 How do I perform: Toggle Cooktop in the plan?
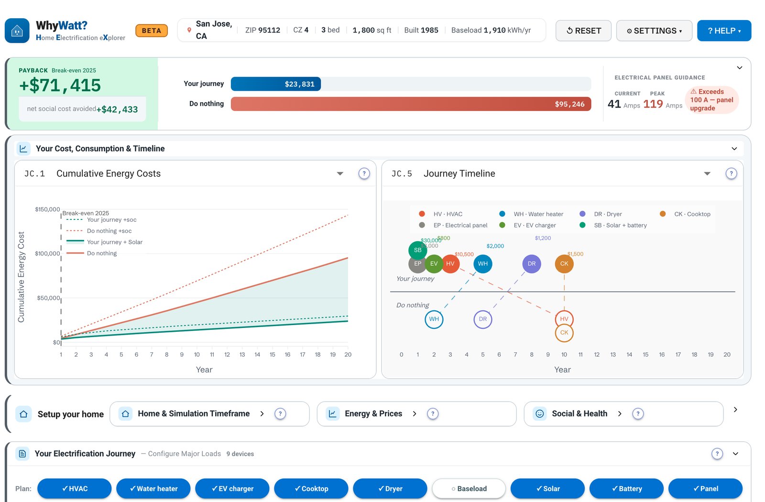pyautogui.click(x=311, y=489)
